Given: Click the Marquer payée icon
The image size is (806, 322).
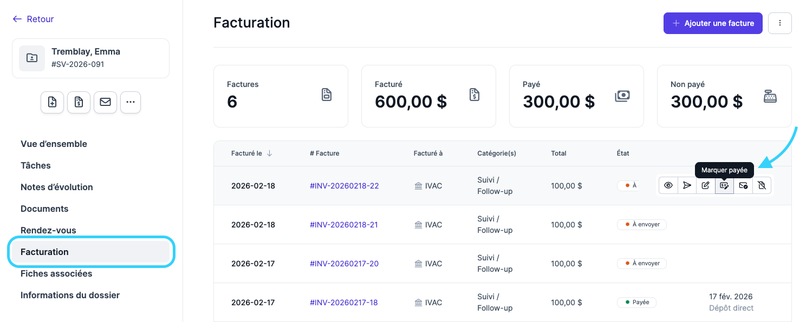Looking at the screenshot, I should pyautogui.click(x=724, y=185).
